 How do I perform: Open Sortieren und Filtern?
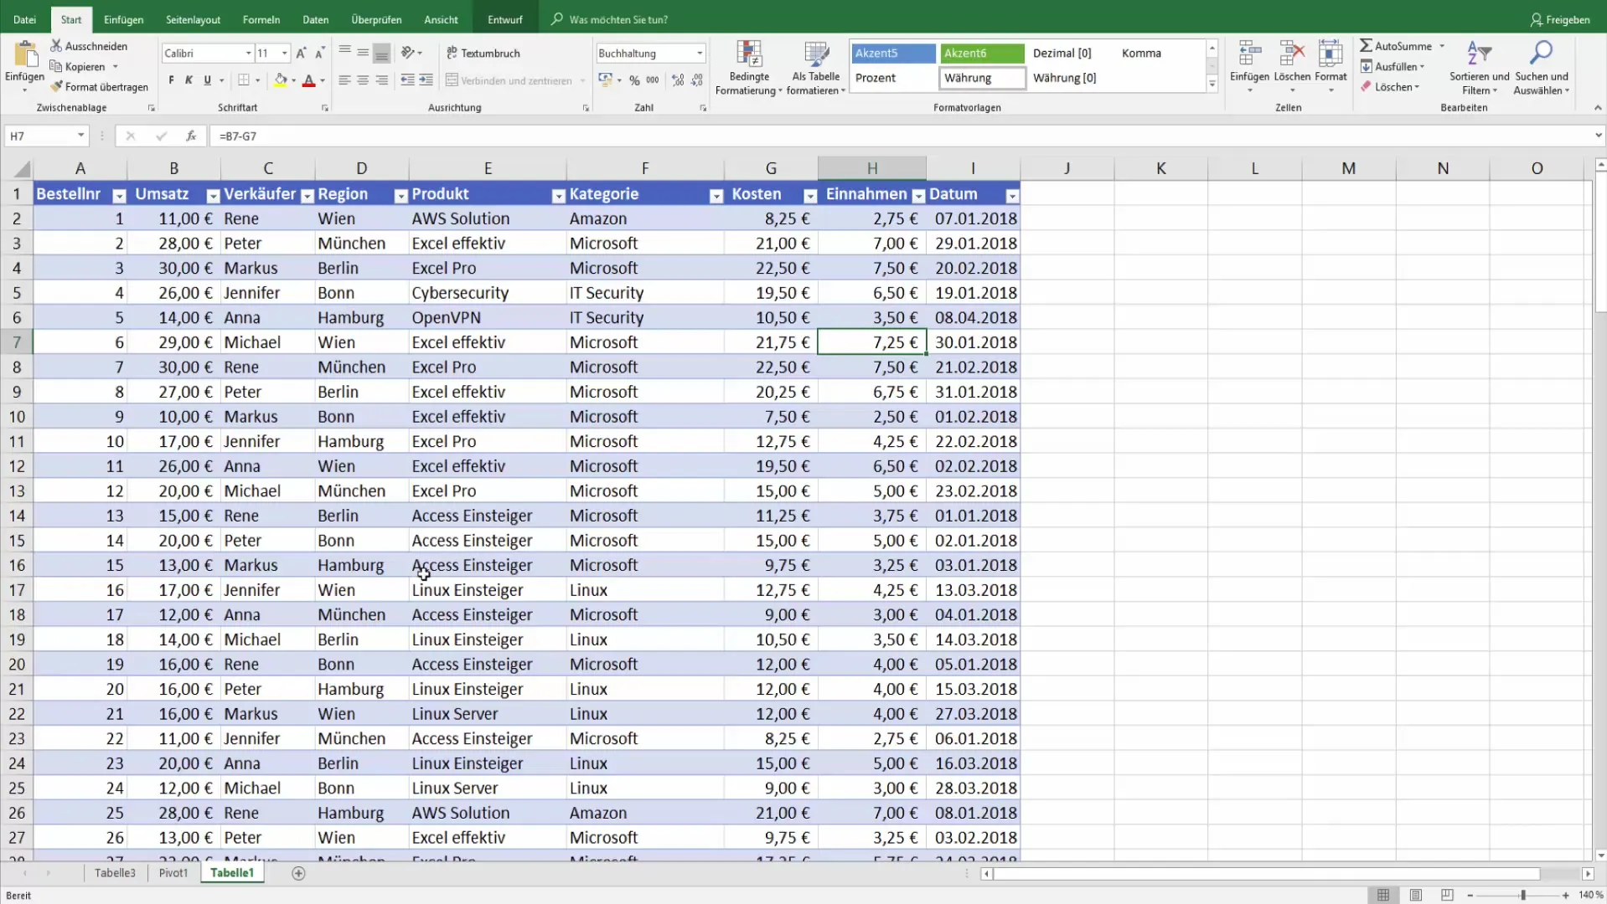click(1479, 67)
